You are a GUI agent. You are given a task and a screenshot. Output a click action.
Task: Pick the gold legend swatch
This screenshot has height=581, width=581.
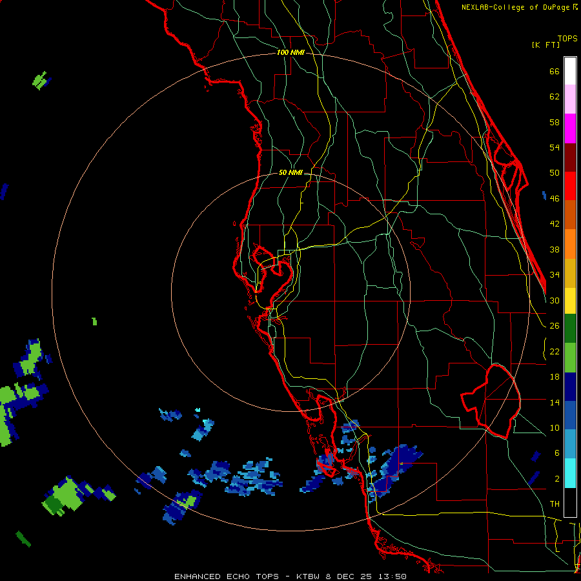point(570,273)
